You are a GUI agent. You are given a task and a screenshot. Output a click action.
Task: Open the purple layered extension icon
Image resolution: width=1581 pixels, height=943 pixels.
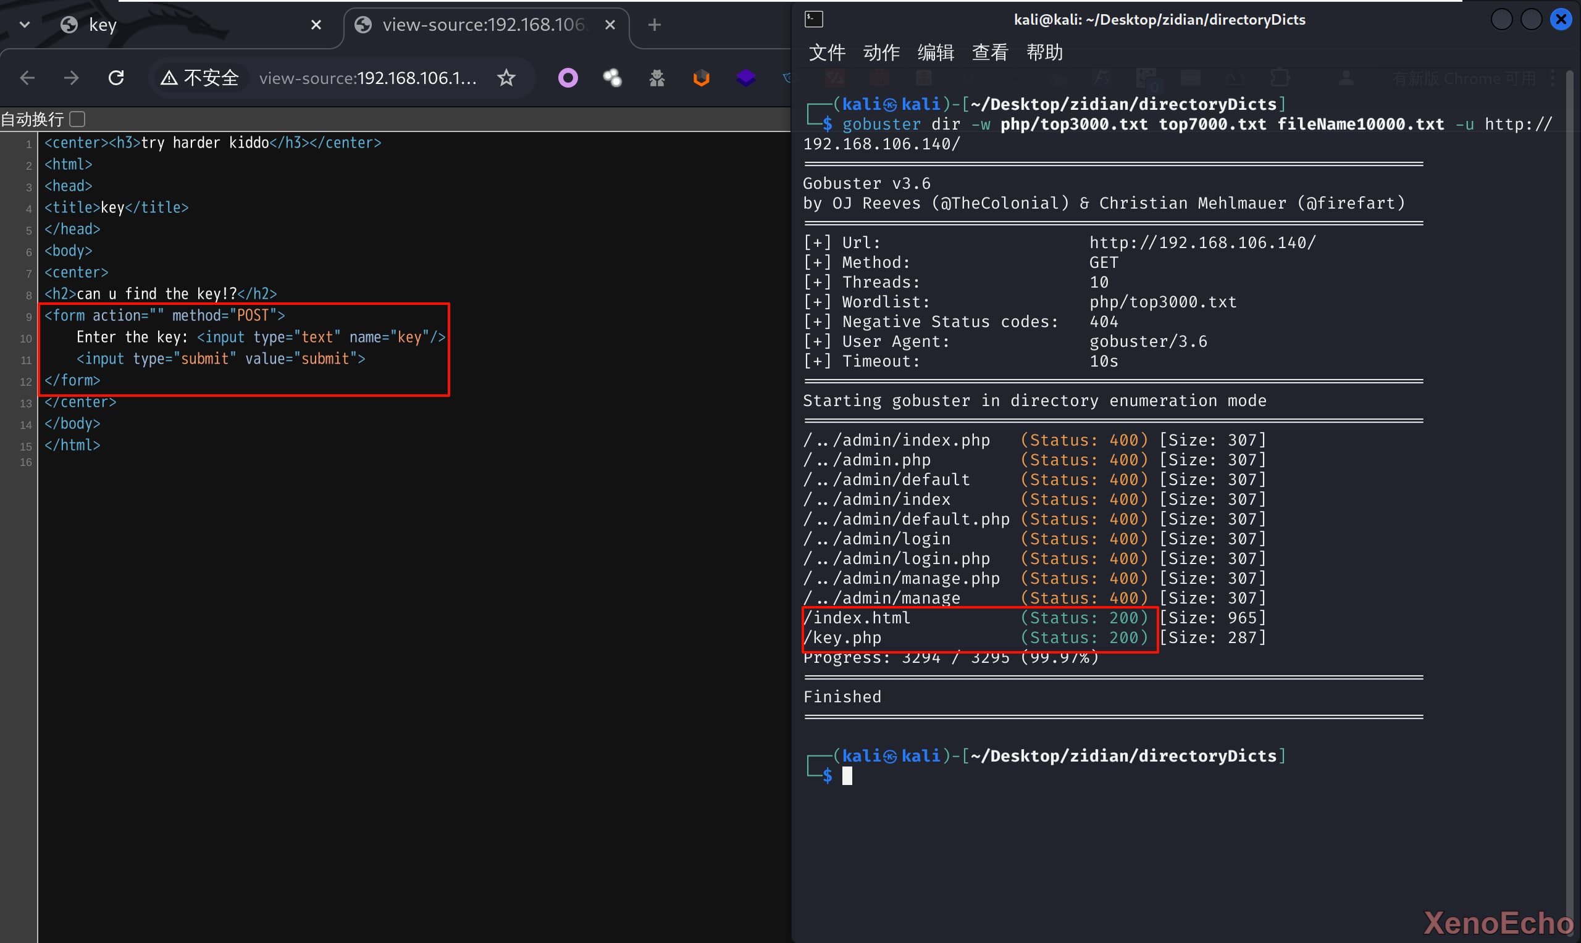745,78
